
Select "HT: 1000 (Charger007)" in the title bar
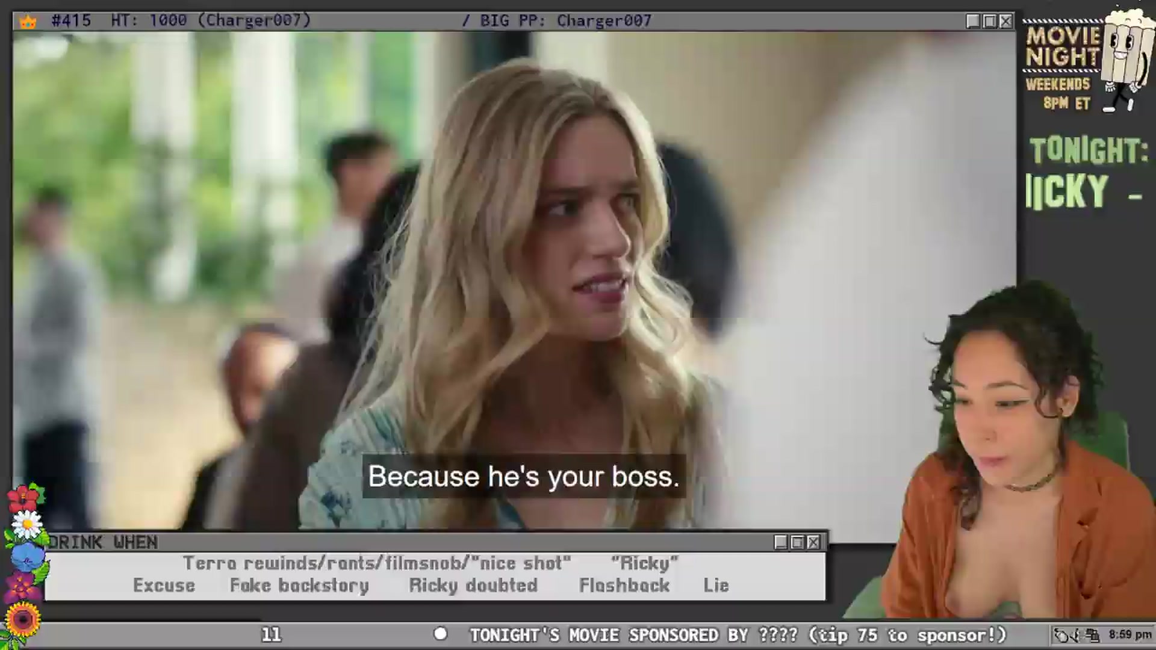click(211, 20)
